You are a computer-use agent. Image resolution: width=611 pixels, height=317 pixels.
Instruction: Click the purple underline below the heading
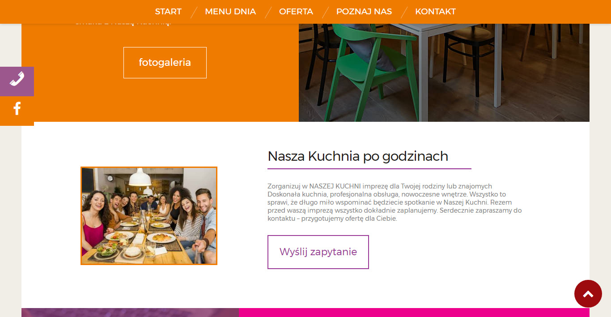click(x=369, y=169)
